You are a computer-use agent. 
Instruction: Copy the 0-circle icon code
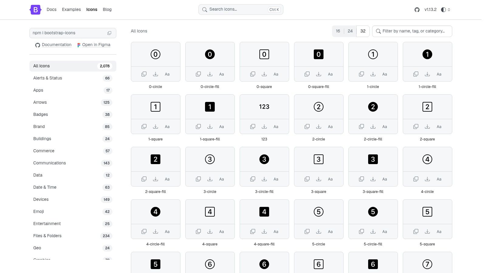pyautogui.click(x=144, y=74)
